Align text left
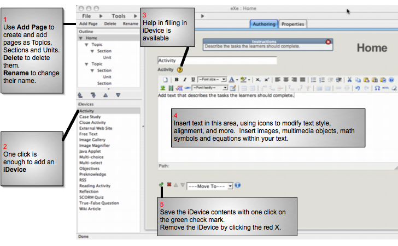 (x=278, y=80)
